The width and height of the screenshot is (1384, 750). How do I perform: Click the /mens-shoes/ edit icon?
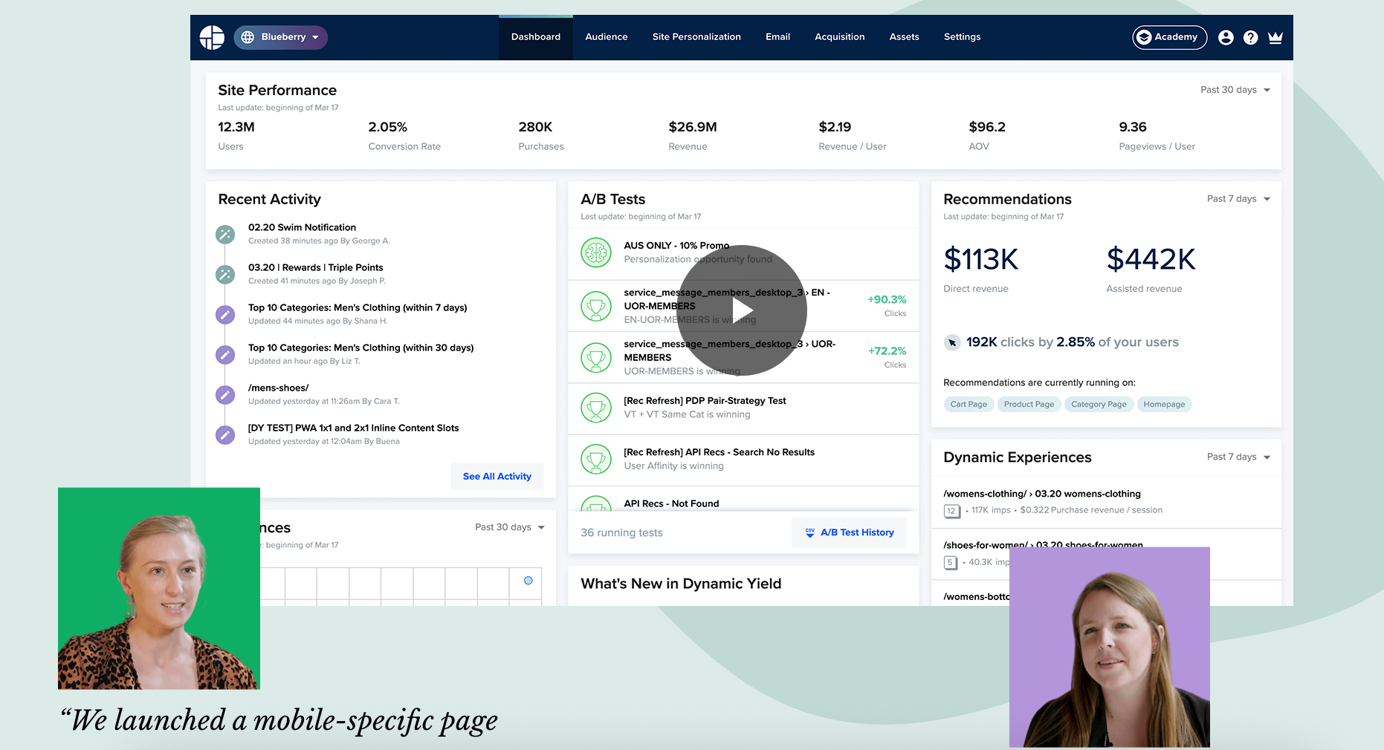[225, 395]
